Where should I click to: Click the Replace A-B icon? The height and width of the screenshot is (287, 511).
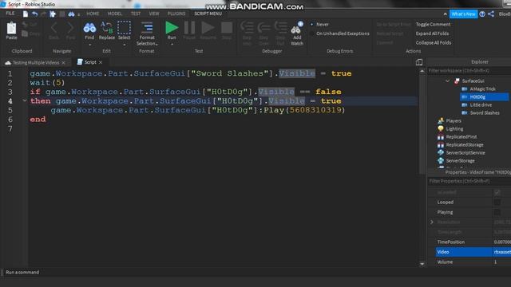click(106, 28)
